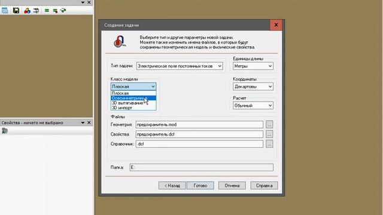The height and width of the screenshot is (215, 383).
Task: Click the icon in the Свойства panel toolbar
Action: (4, 131)
